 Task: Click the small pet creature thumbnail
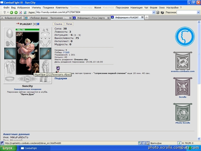(x=35, y=68)
